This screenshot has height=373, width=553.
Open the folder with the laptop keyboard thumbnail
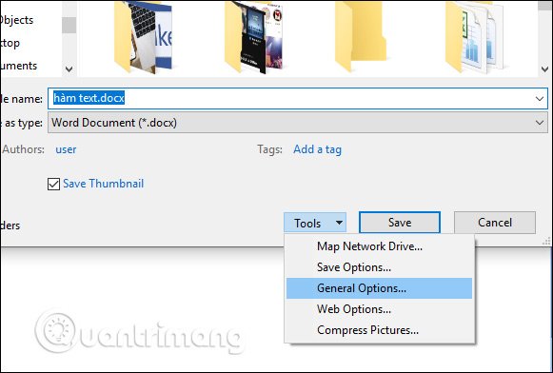(x=143, y=37)
